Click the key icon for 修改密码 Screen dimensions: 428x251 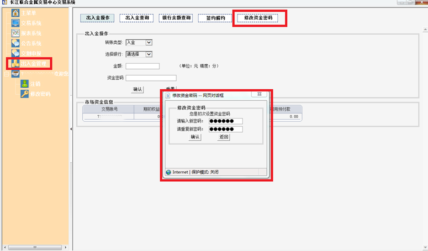pos(25,94)
